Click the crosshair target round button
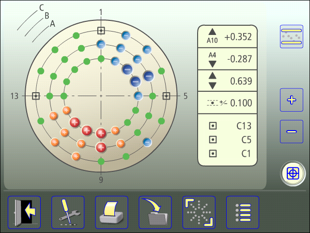 (292, 173)
